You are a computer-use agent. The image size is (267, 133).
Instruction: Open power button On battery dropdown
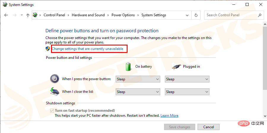[138, 79]
